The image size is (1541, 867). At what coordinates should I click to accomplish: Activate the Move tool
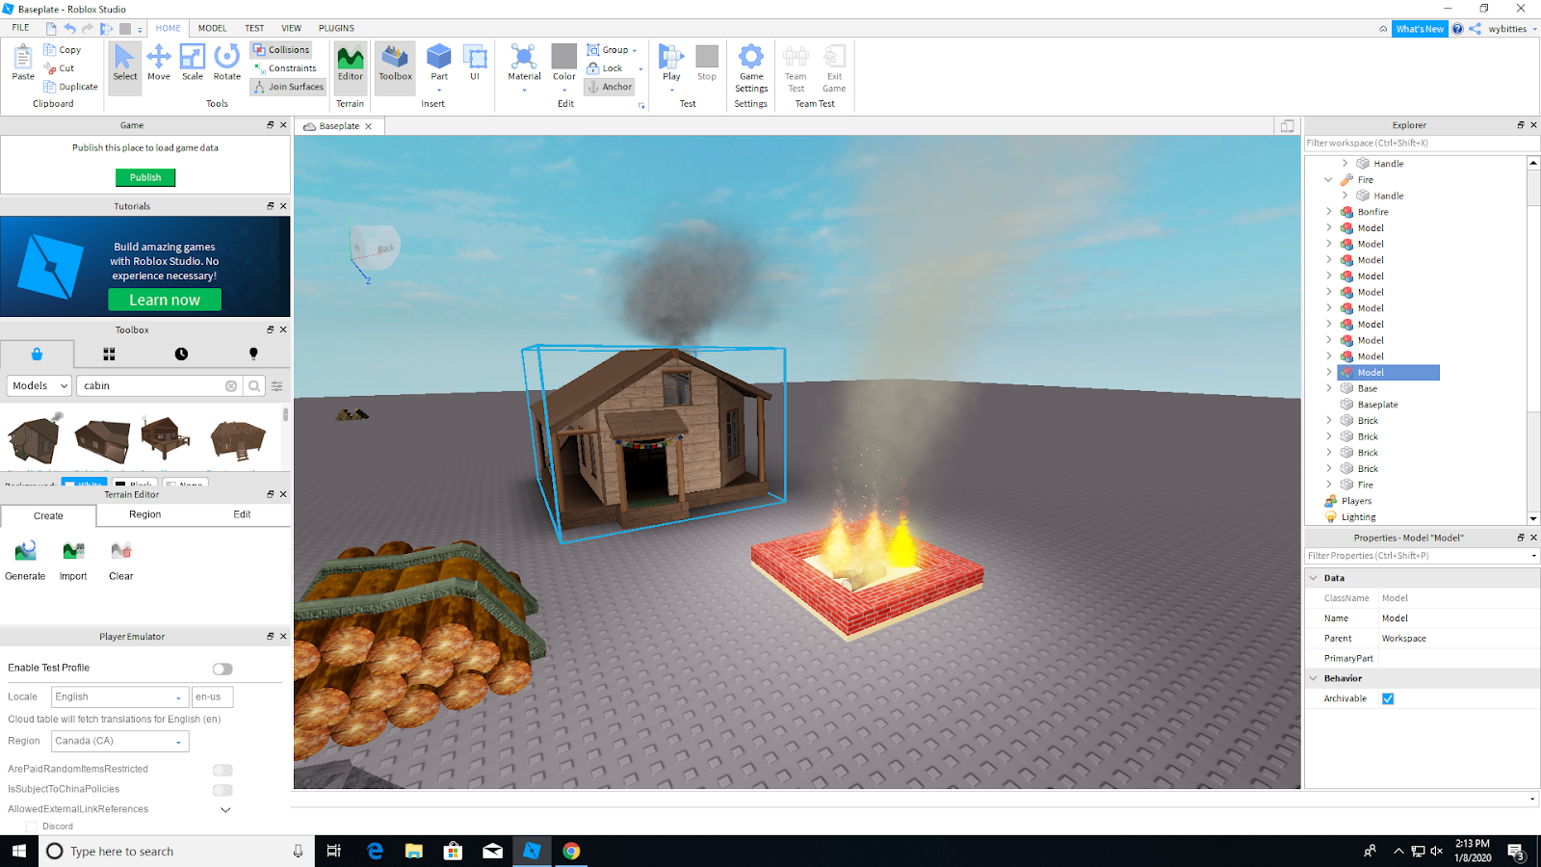click(x=159, y=62)
